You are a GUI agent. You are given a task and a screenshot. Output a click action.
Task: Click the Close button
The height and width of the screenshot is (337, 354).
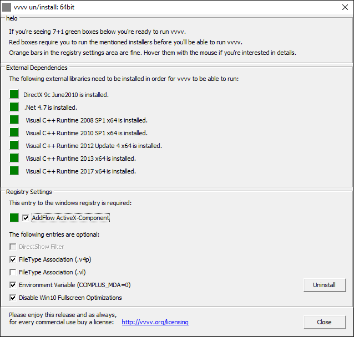pos(325,322)
